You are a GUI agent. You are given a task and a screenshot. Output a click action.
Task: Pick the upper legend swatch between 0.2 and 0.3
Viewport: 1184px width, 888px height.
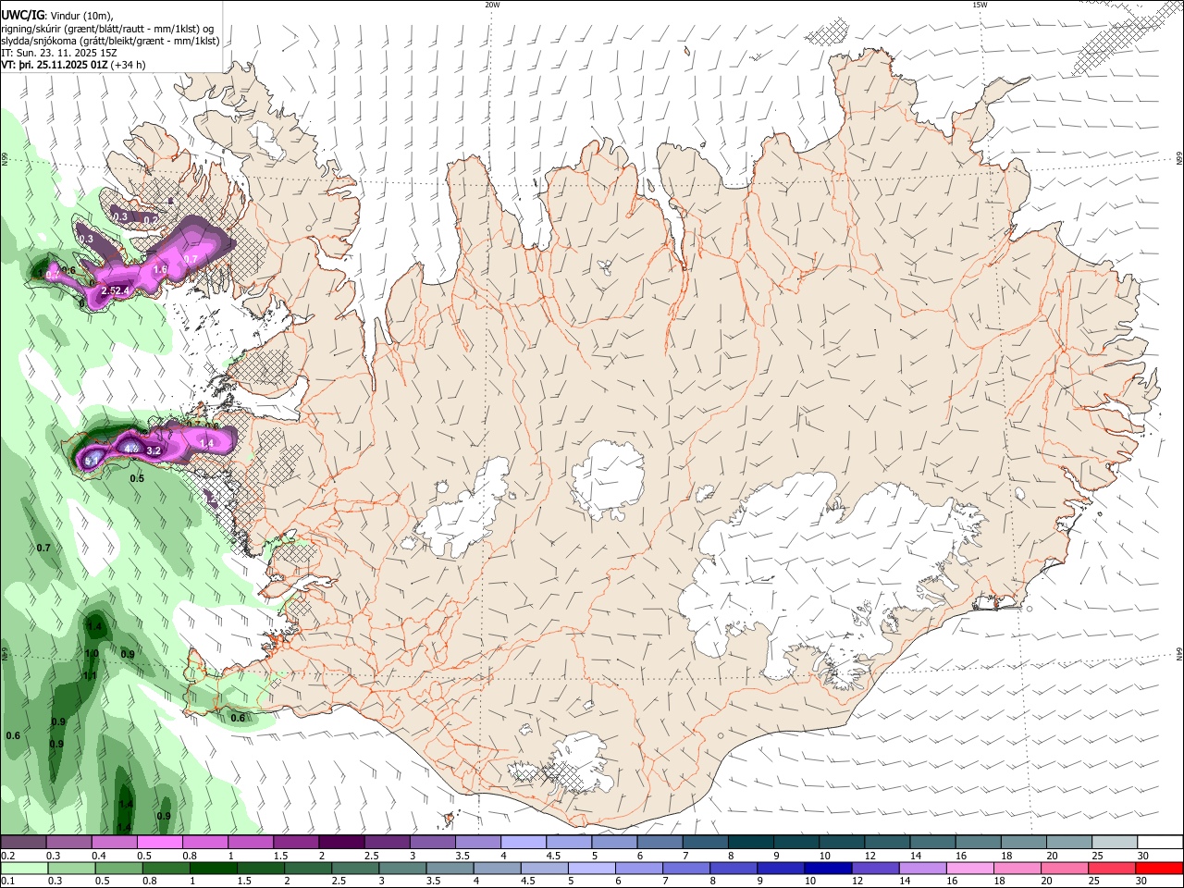coord(23,843)
